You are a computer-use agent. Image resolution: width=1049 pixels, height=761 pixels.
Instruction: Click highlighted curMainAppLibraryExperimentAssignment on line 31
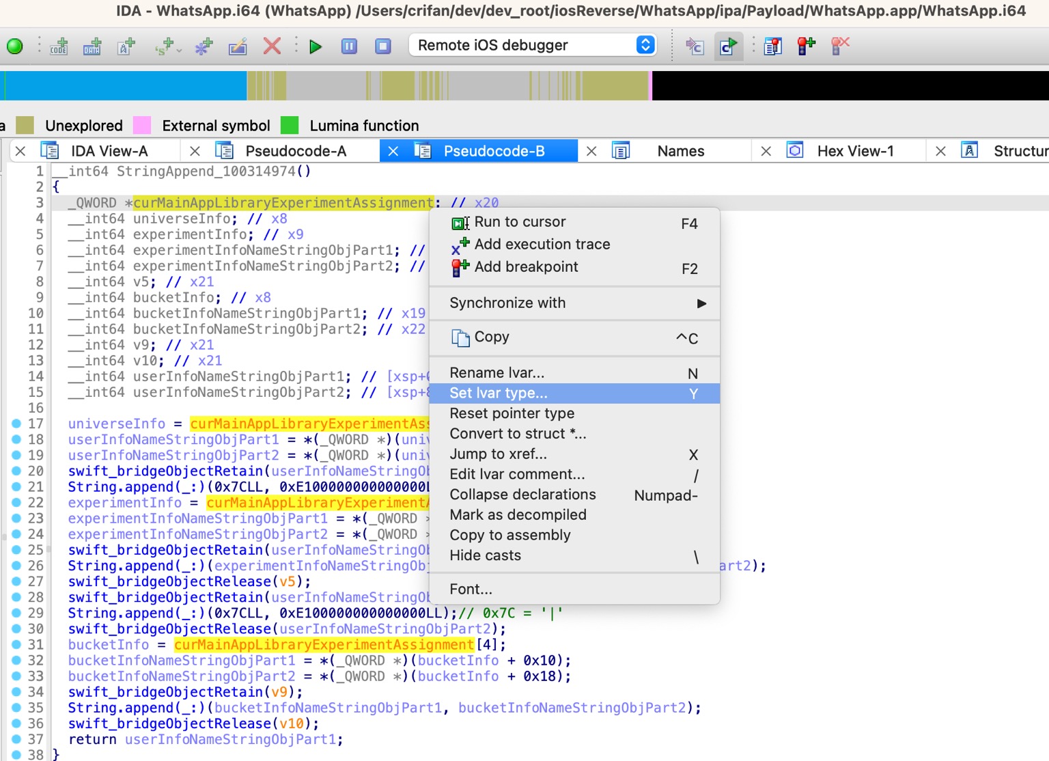coord(324,644)
